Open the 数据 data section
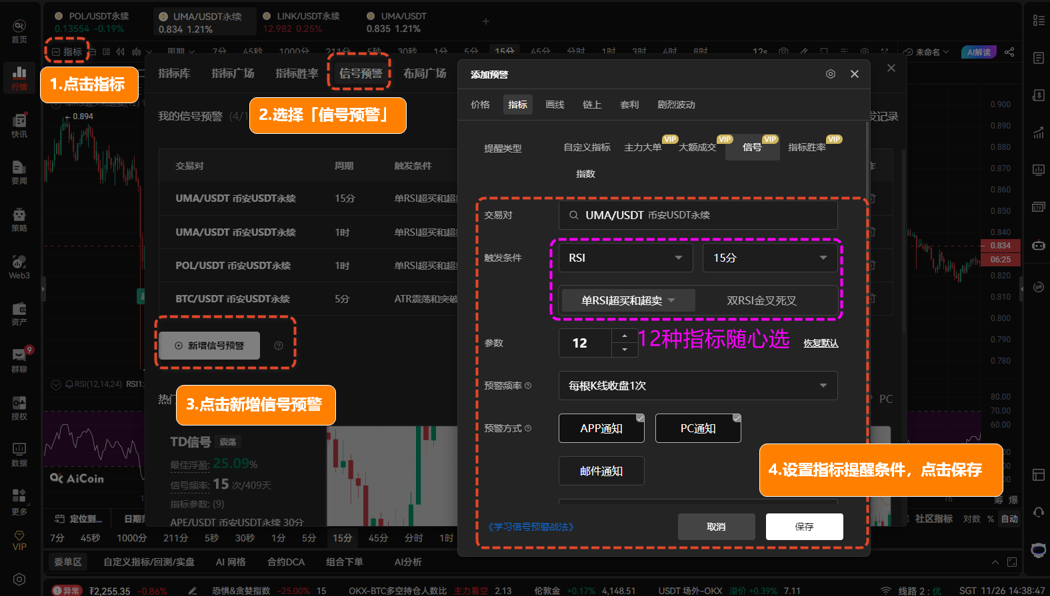 [x=19, y=455]
